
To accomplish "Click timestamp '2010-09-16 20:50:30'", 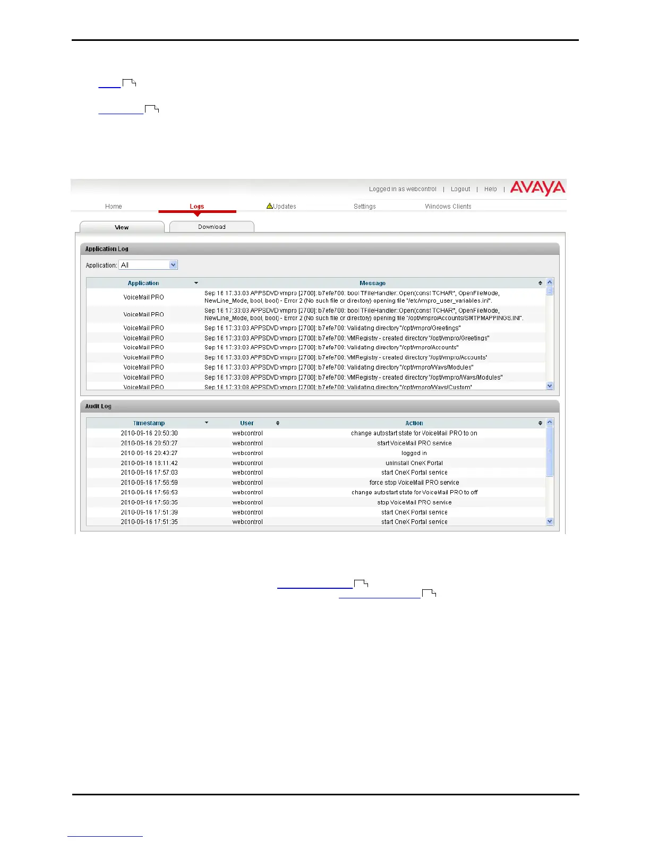I will tap(149, 433).
